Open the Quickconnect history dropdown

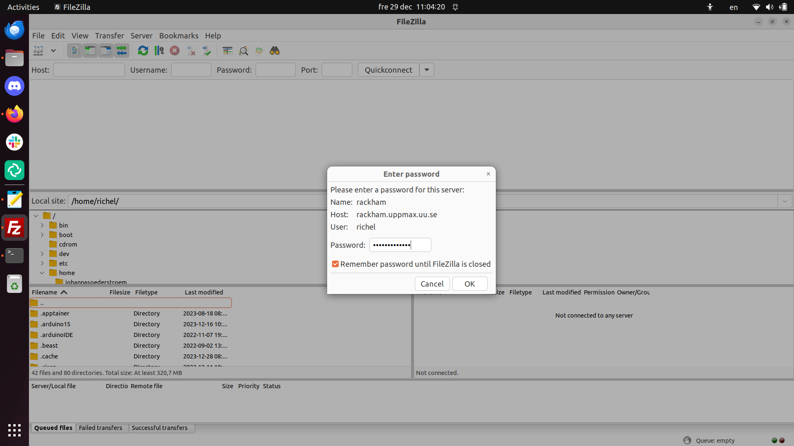(427, 70)
